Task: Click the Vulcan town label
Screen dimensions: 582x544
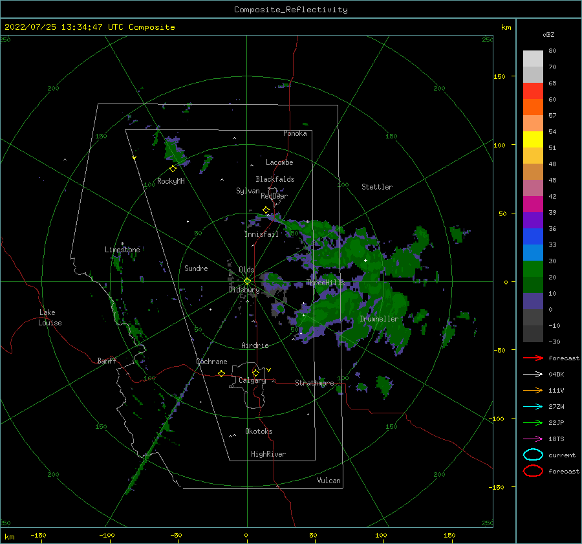Action: 329,481
